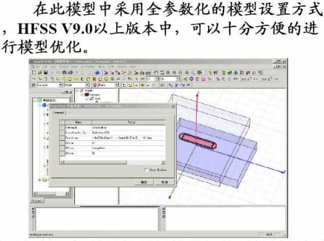Image resolution: width=324 pixels, height=241 pixels.
Task: Click the magenta bar chart icon
Action: 203,79
